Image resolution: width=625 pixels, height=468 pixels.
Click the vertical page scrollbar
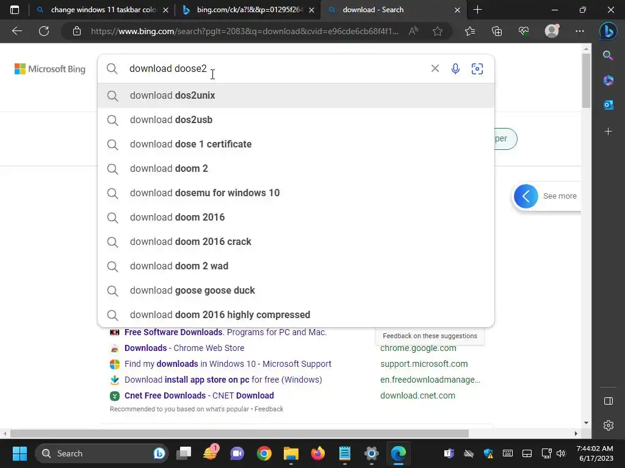[586, 81]
